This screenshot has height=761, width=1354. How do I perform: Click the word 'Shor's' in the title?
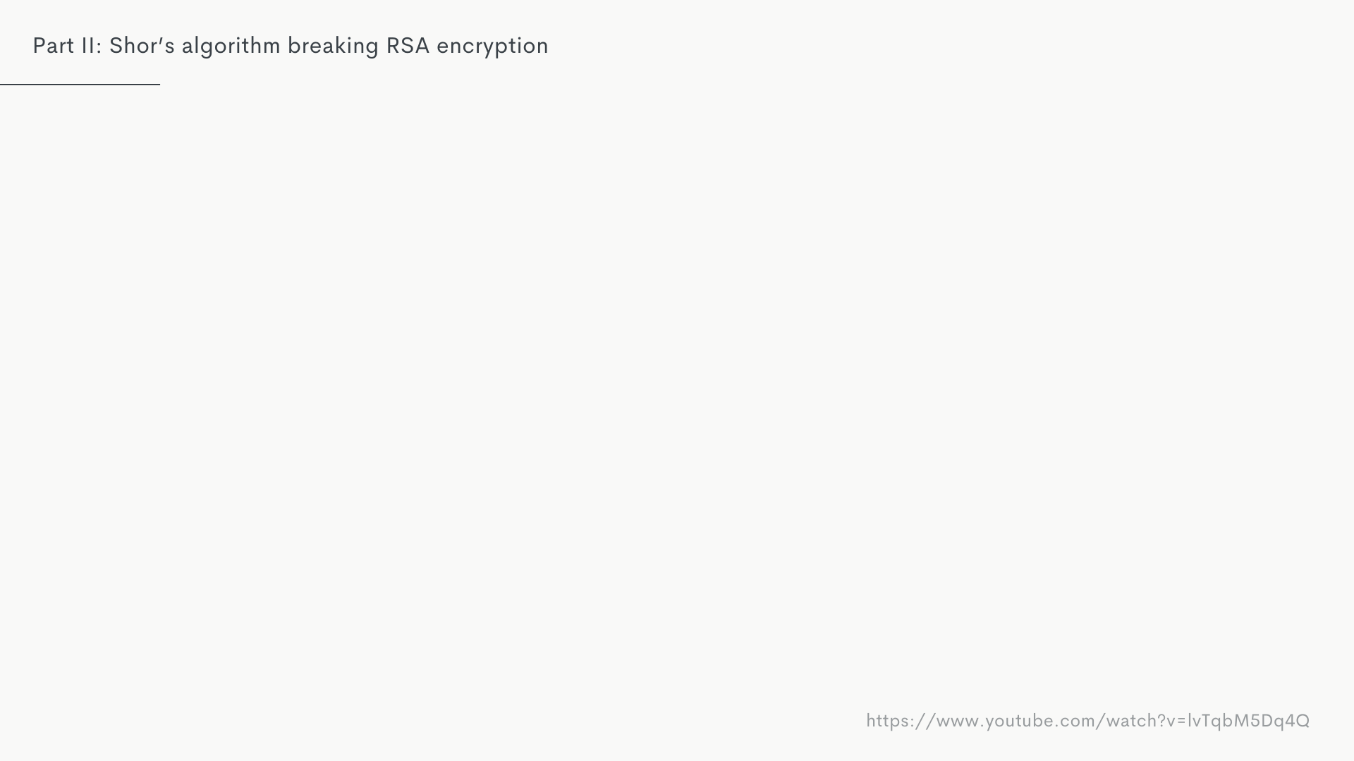[142, 46]
